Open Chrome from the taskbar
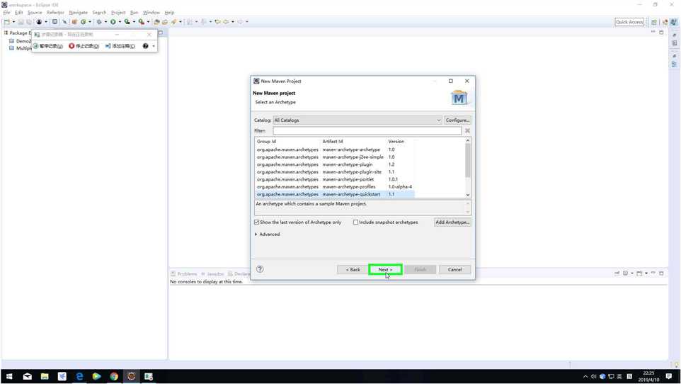681x384 pixels. [x=114, y=376]
